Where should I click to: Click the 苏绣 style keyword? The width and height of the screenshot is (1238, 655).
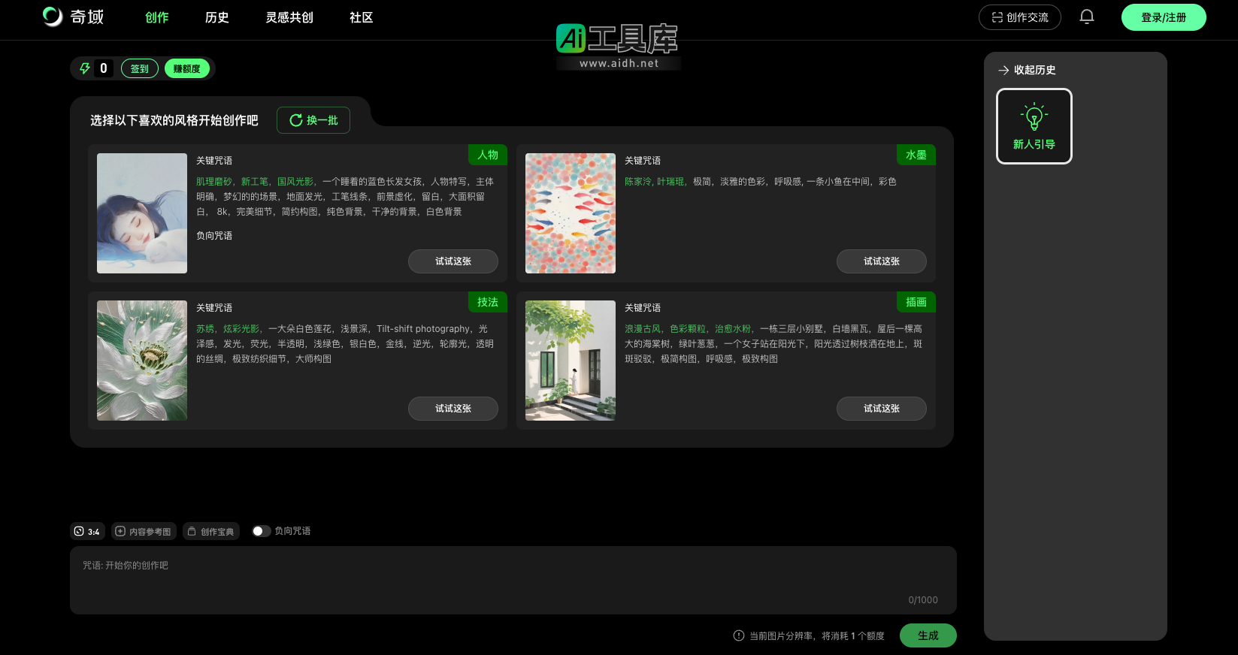pyautogui.click(x=205, y=329)
